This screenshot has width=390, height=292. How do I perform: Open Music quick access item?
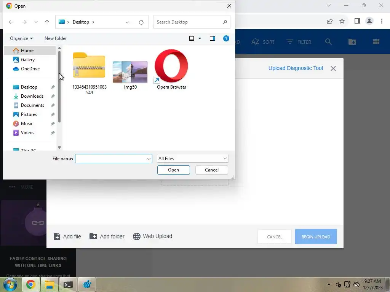(x=27, y=124)
